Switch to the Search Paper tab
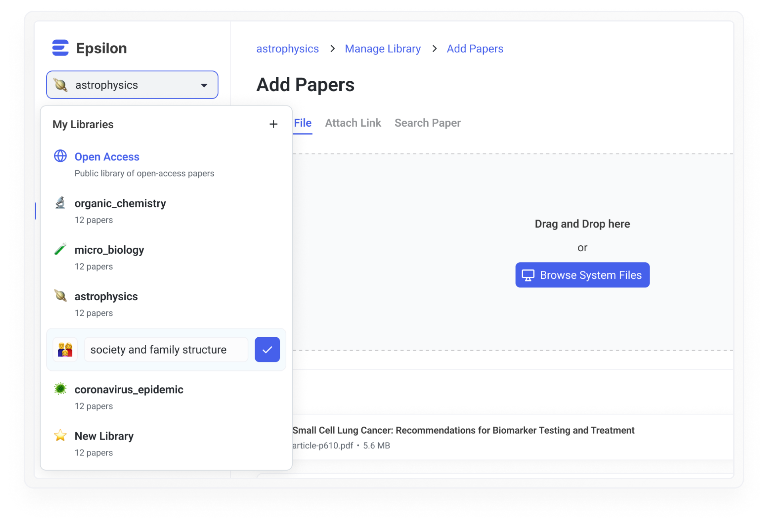The height and width of the screenshot is (526, 768). click(427, 123)
